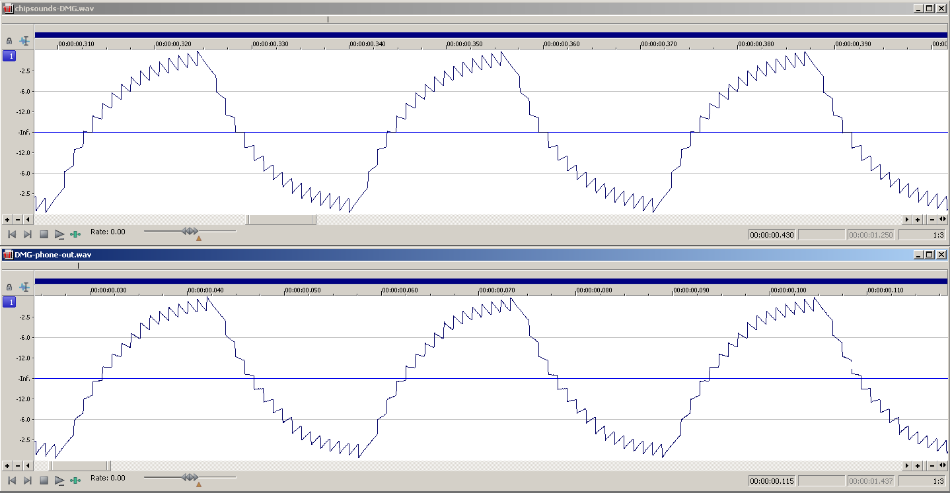Image resolution: width=950 pixels, height=493 pixels.
Task: Click the orange triangle marker under chipsounds-DMG.wav rate slider
Action: [198, 238]
